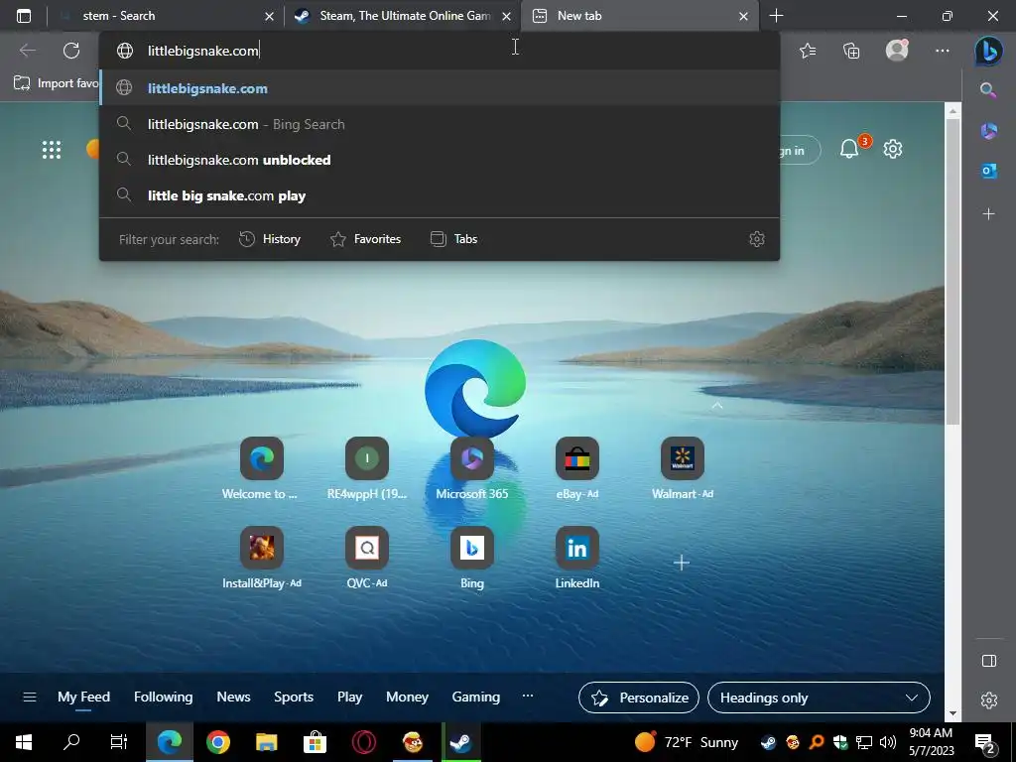Select the Following feed tab

164,698
